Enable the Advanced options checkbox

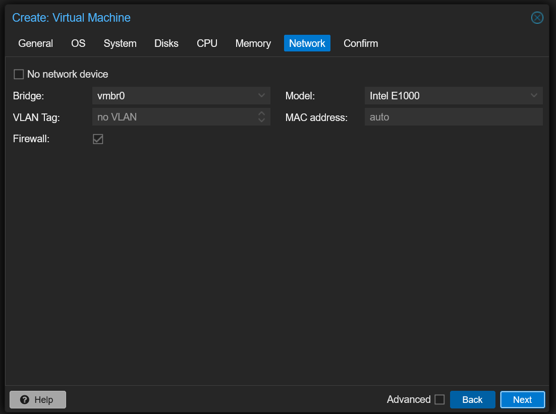pyautogui.click(x=439, y=399)
